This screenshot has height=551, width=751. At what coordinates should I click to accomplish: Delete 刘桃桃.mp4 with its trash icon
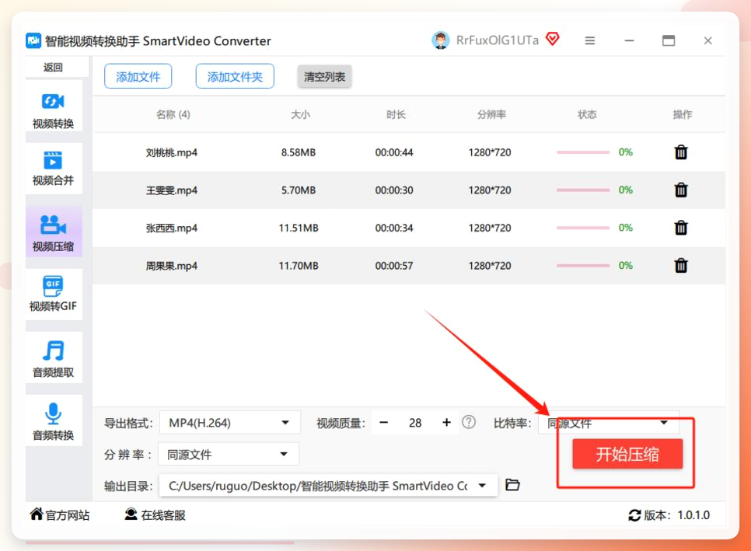[x=680, y=152]
